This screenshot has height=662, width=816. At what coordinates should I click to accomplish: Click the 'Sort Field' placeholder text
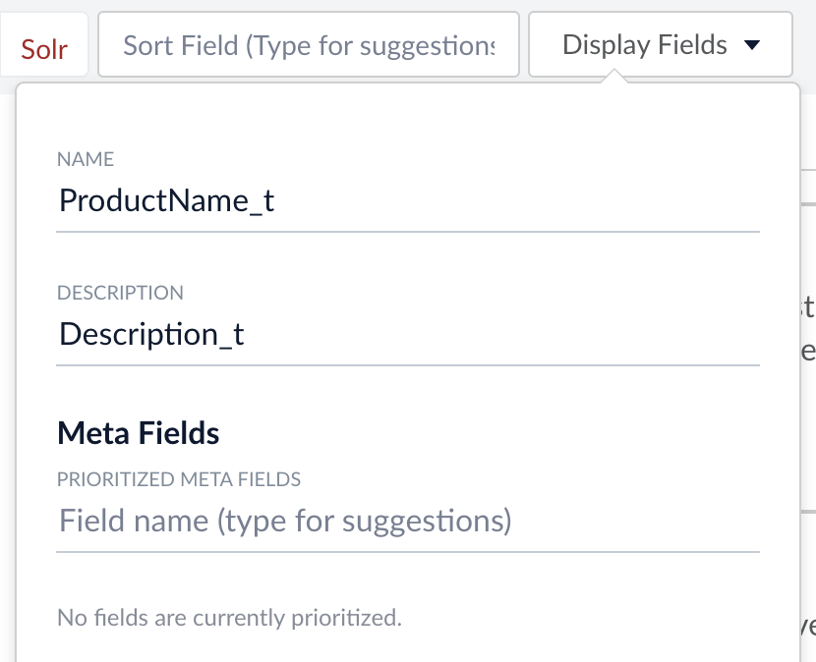[x=308, y=45]
